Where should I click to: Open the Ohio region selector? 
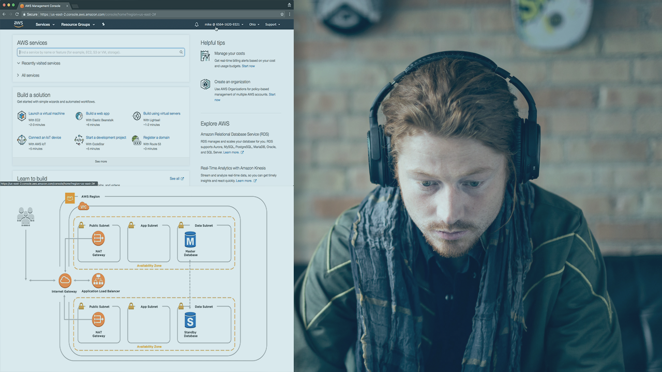tap(254, 24)
